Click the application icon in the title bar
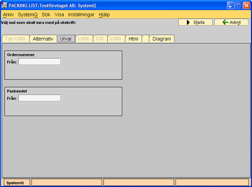The width and height of the screenshot is (252, 187). click(x=4, y=5)
